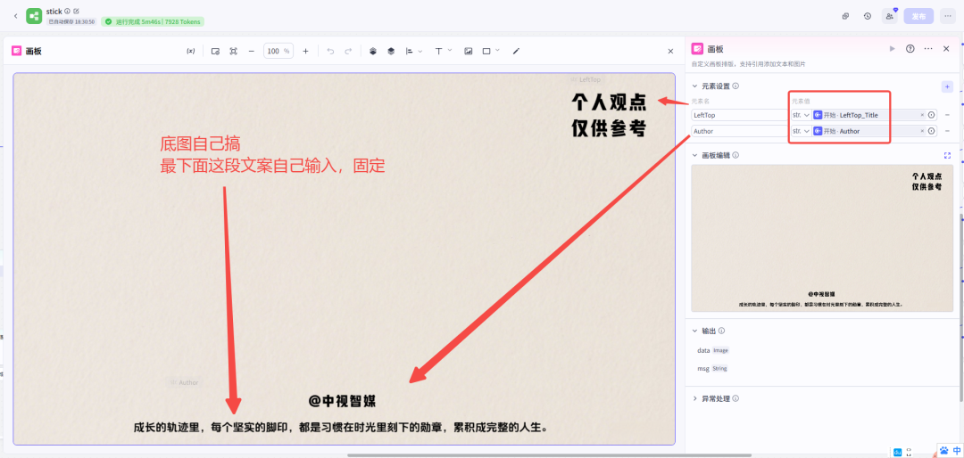Click the undo arrow in canvas toolbar
964x458 pixels.
coord(330,52)
